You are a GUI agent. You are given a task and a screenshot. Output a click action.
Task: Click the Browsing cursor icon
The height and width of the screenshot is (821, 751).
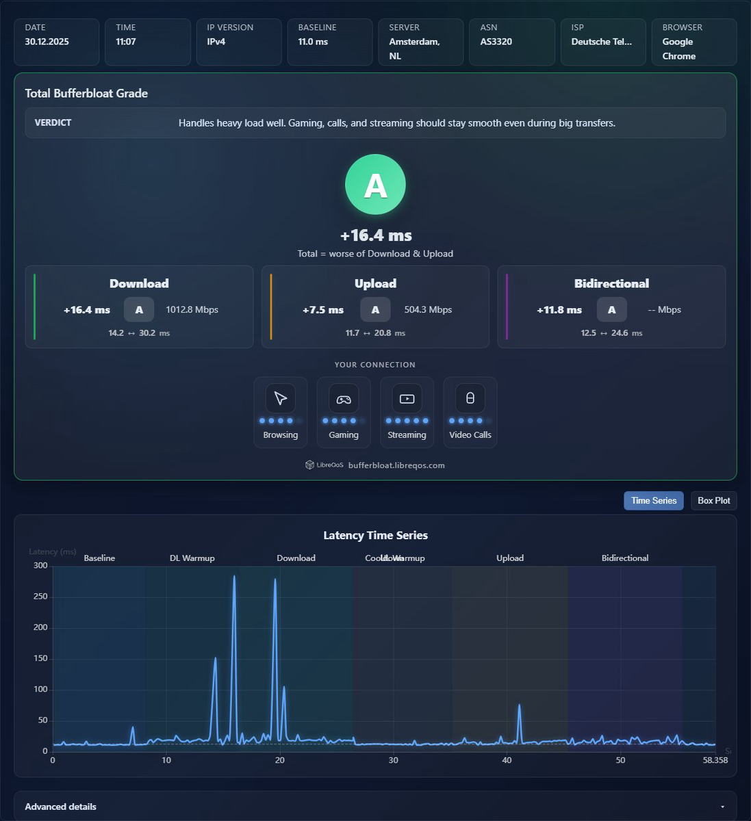281,398
